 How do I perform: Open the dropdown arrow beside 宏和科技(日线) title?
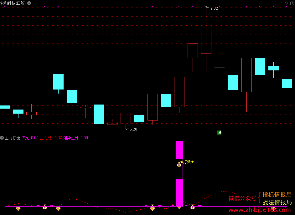point(29,3)
